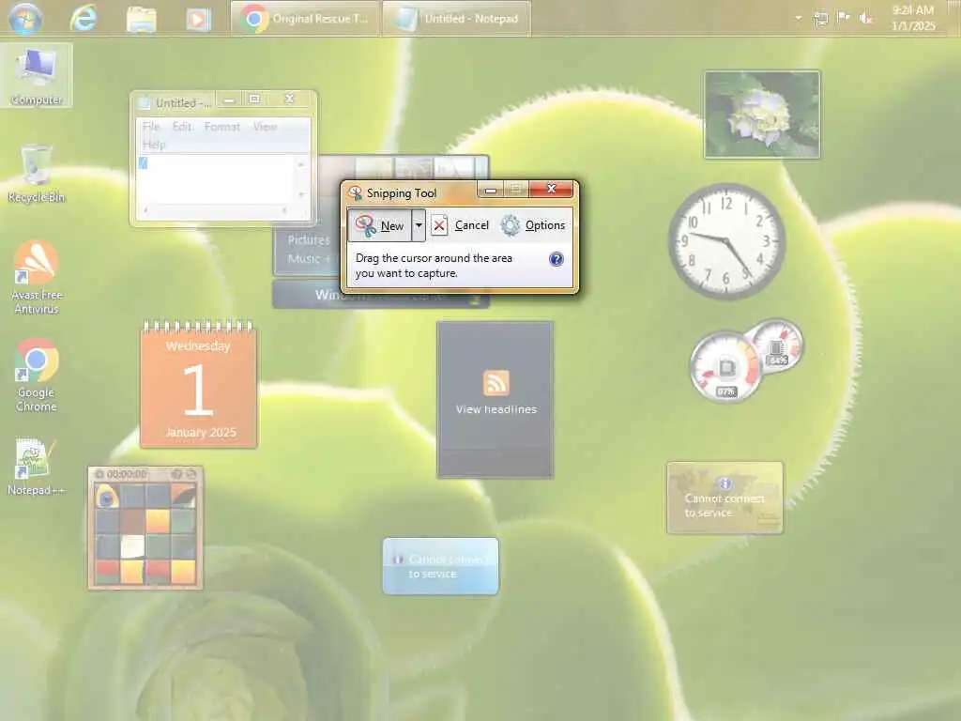Viewport: 961px width, 721px height.
Task: Open Windows Explorer folder taskbar icon
Action: [142, 19]
